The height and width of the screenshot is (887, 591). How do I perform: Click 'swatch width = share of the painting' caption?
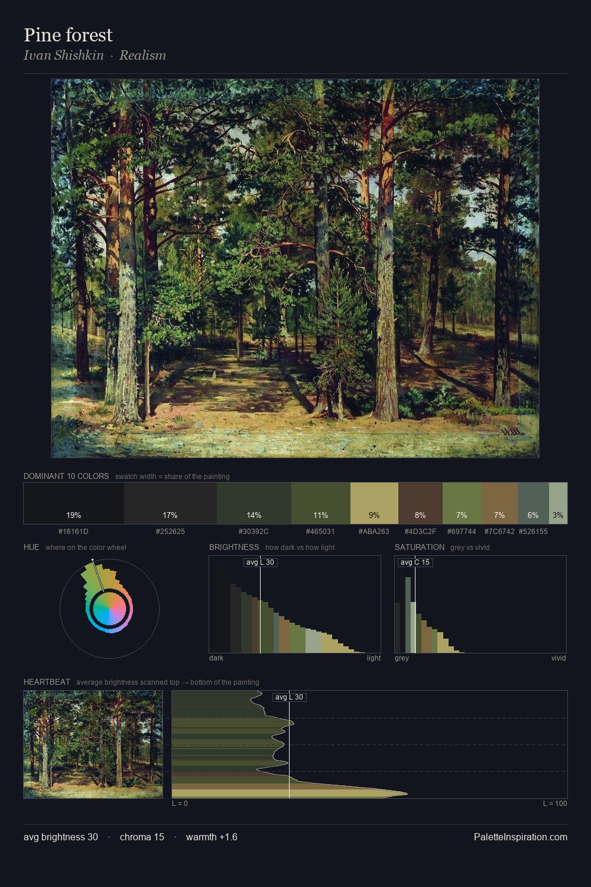[172, 477]
